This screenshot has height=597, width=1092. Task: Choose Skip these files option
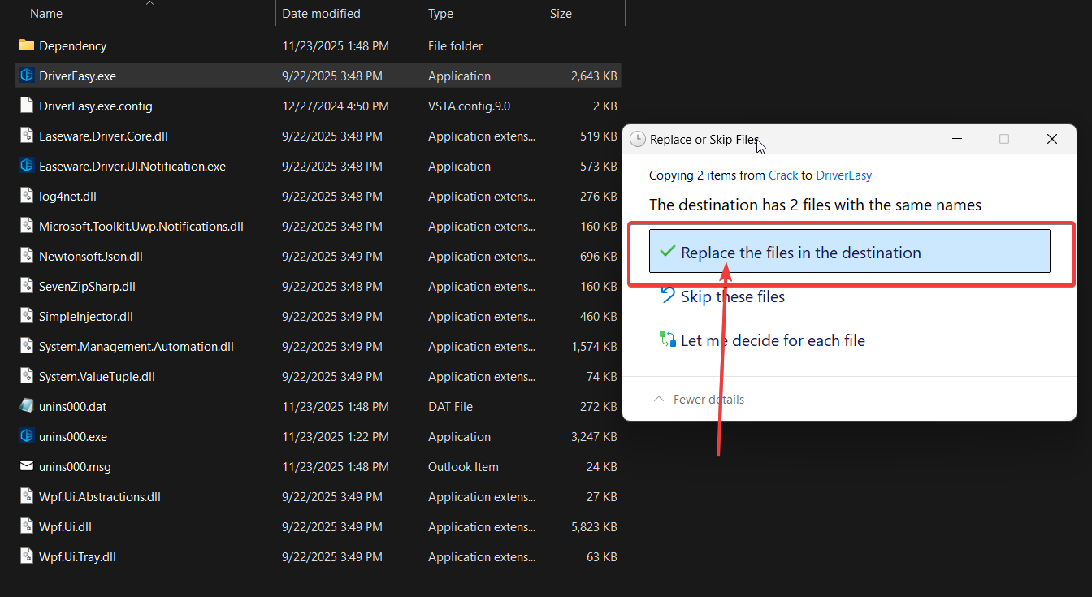click(733, 296)
